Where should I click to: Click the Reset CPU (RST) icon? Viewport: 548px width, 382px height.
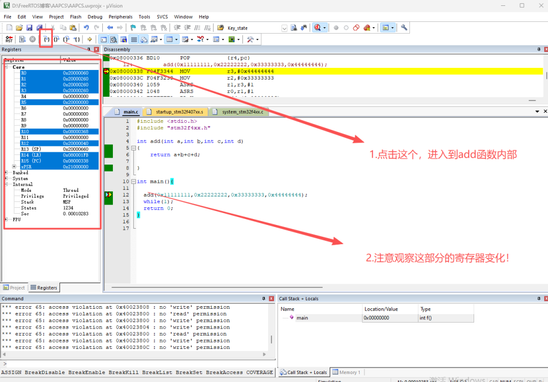tap(9, 40)
